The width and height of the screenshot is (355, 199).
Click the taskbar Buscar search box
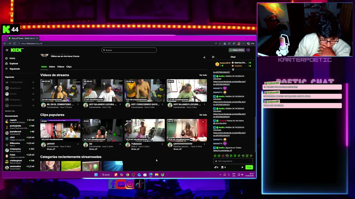click(x=106, y=175)
